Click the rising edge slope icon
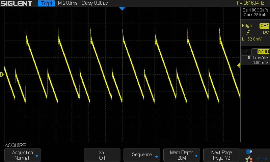The height and width of the screenshot is (162, 270). [x=248, y=32]
